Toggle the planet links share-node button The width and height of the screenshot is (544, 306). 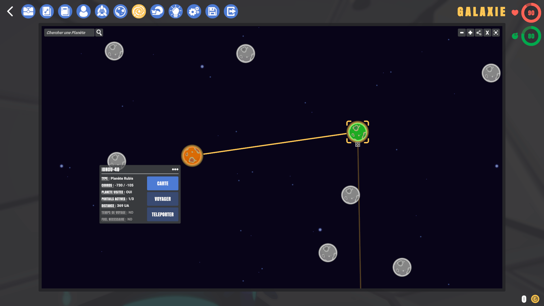coord(479,33)
